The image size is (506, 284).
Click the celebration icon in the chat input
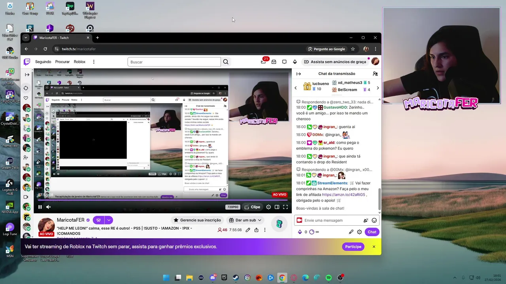[366, 220]
